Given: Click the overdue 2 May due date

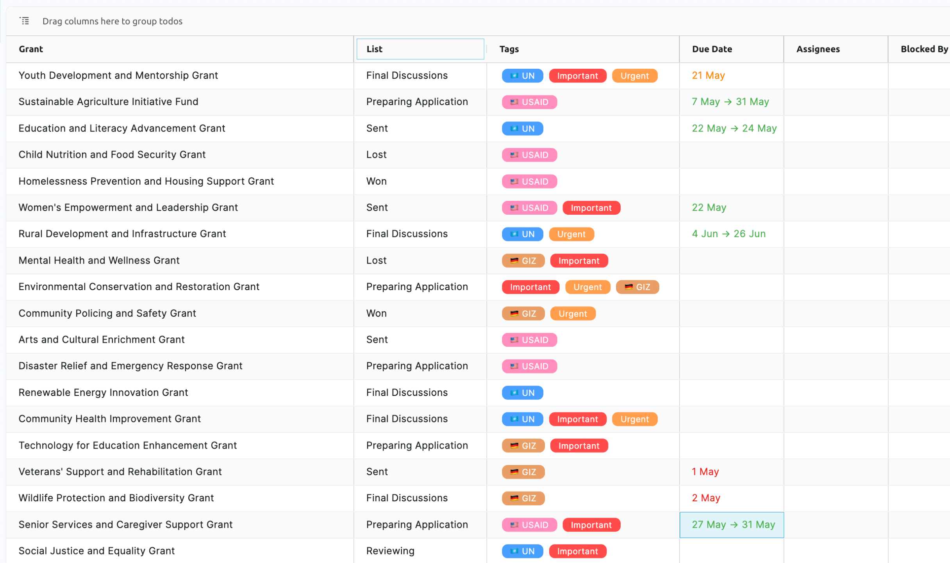Looking at the screenshot, I should tap(706, 498).
